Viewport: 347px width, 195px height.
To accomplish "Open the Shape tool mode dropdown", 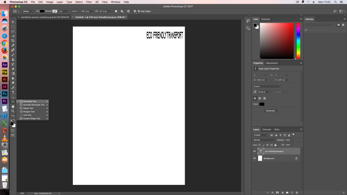I will click(28, 11).
